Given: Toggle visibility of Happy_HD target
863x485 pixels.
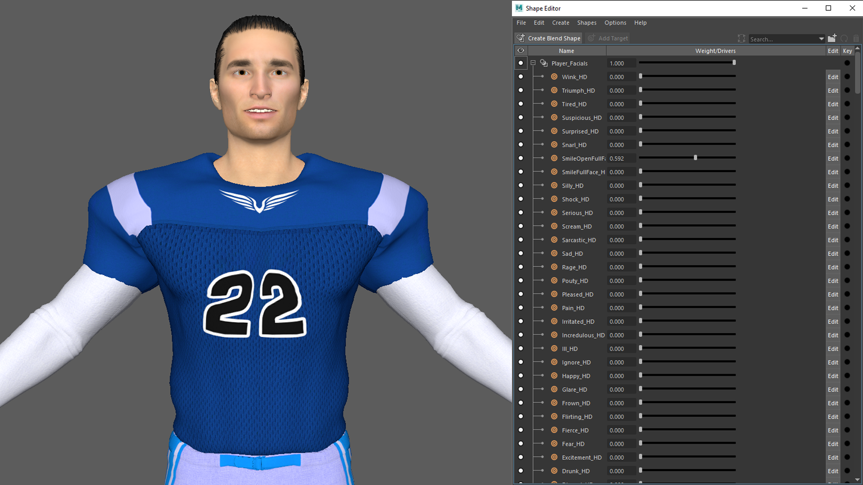Looking at the screenshot, I should coord(520,376).
